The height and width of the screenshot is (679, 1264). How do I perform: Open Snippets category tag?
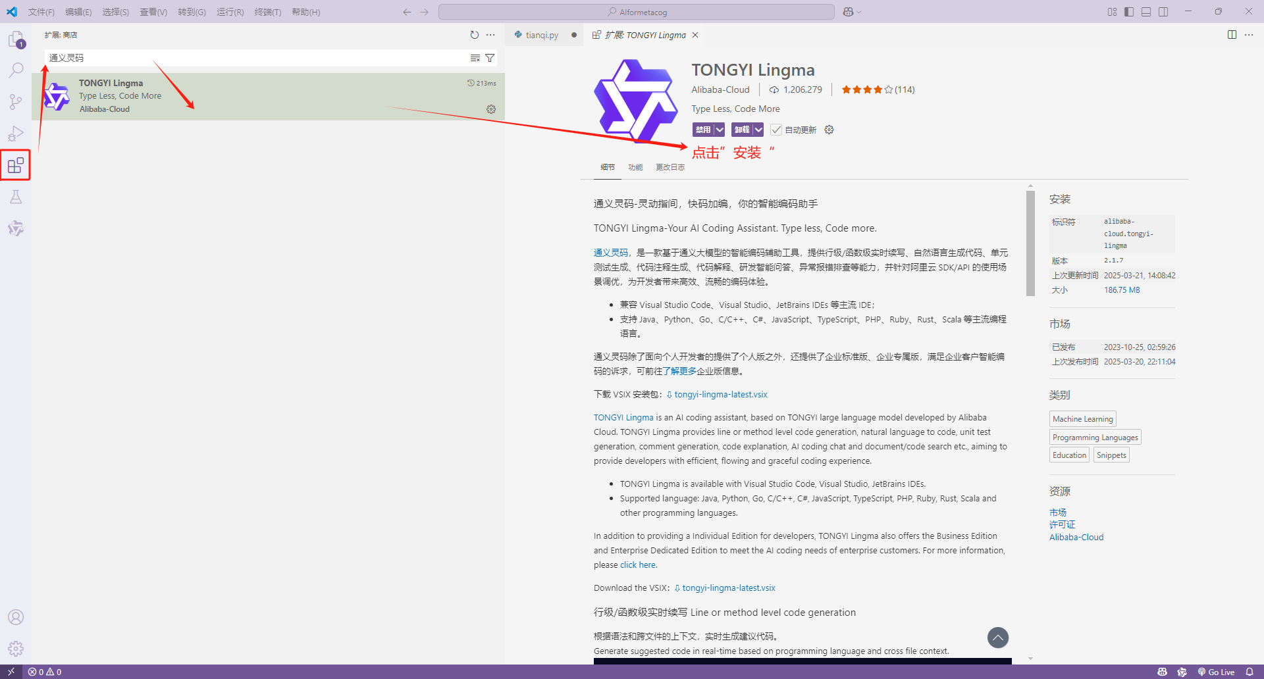[1111, 455]
